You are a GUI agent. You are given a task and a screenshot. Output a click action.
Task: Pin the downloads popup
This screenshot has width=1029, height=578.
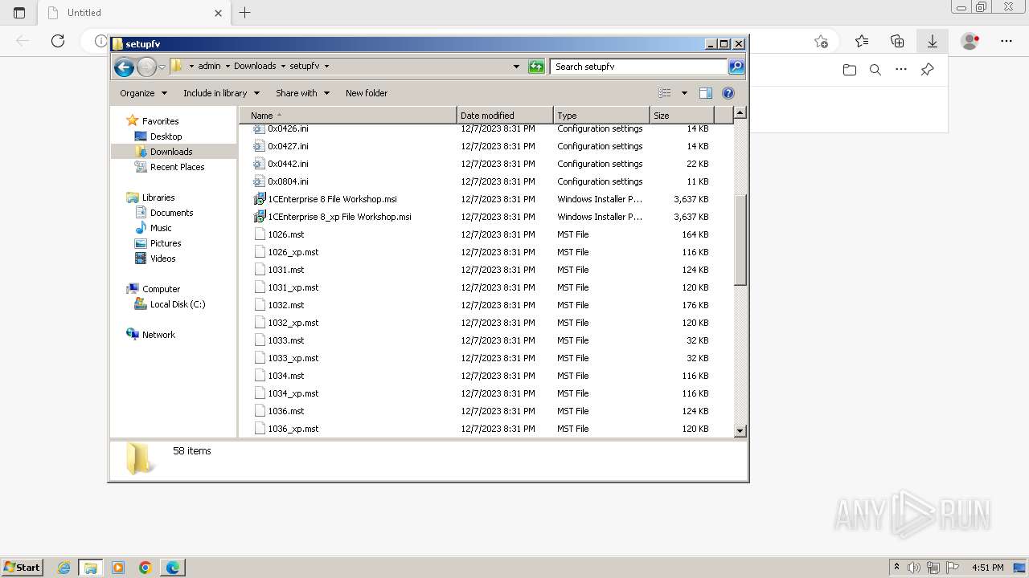pos(927,70)
